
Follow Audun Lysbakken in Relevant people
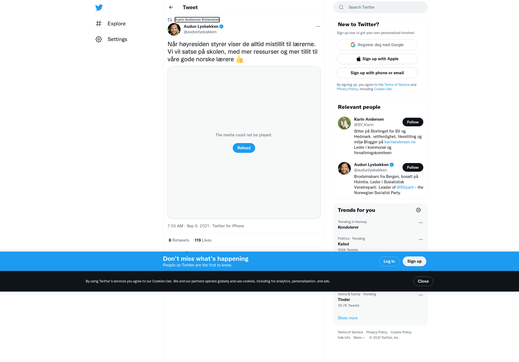[x=413, y=167]
